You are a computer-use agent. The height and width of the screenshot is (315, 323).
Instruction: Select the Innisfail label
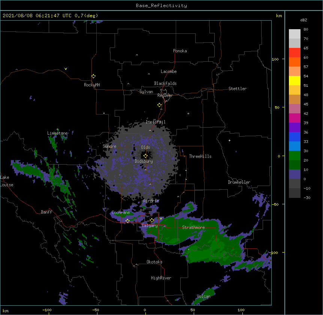click(156, 122)
